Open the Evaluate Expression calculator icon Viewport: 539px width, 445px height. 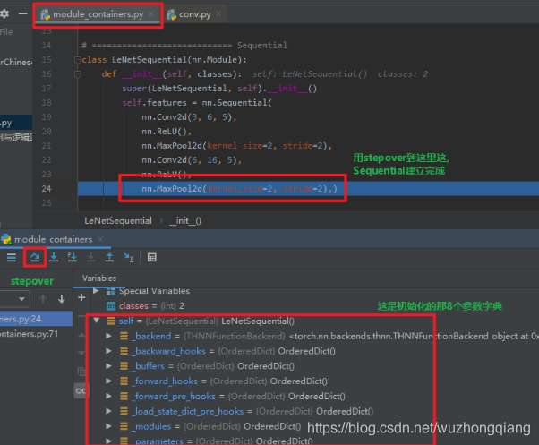[x=152, y=257]
